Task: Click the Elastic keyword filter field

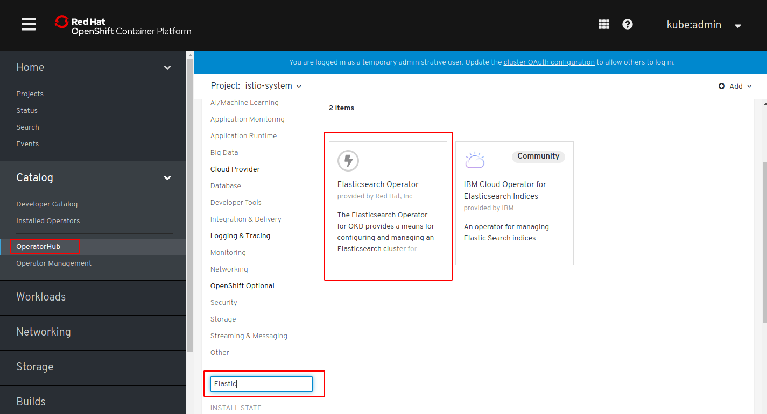Action: (262, 384)
